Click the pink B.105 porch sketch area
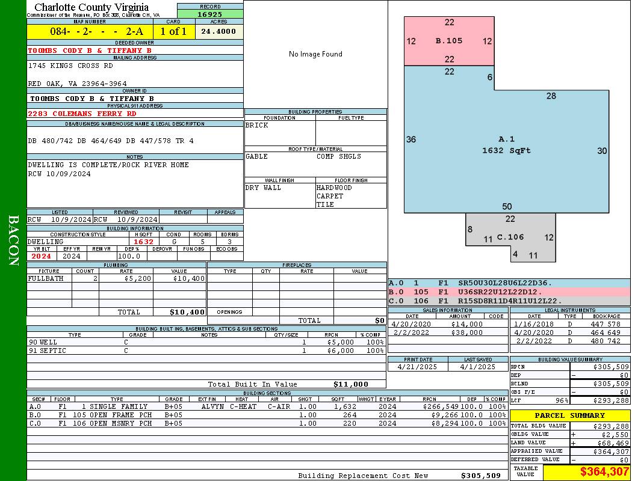The height and width of the screenshot is (481, 632). point(449,41)
